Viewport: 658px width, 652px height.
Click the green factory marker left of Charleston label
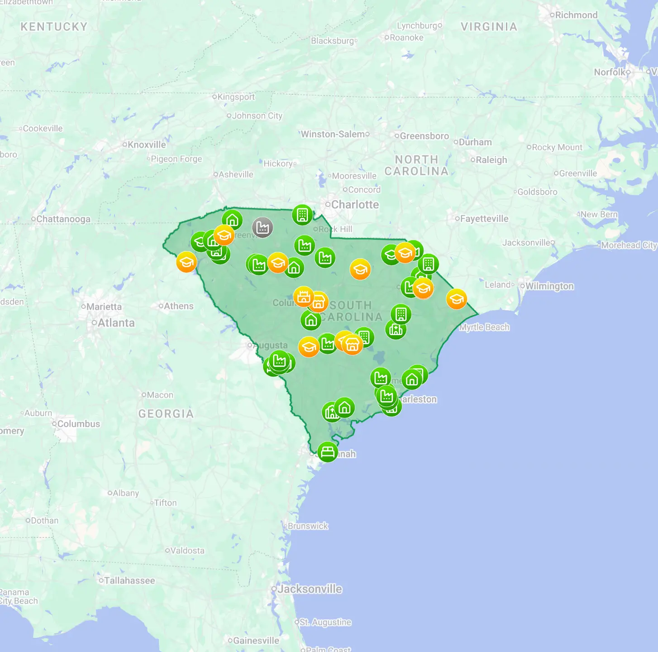pyautogui.click(x=386, y=395)
